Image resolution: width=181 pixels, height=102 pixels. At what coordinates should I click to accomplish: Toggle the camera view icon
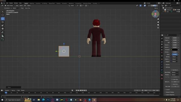tap(158, 25)
